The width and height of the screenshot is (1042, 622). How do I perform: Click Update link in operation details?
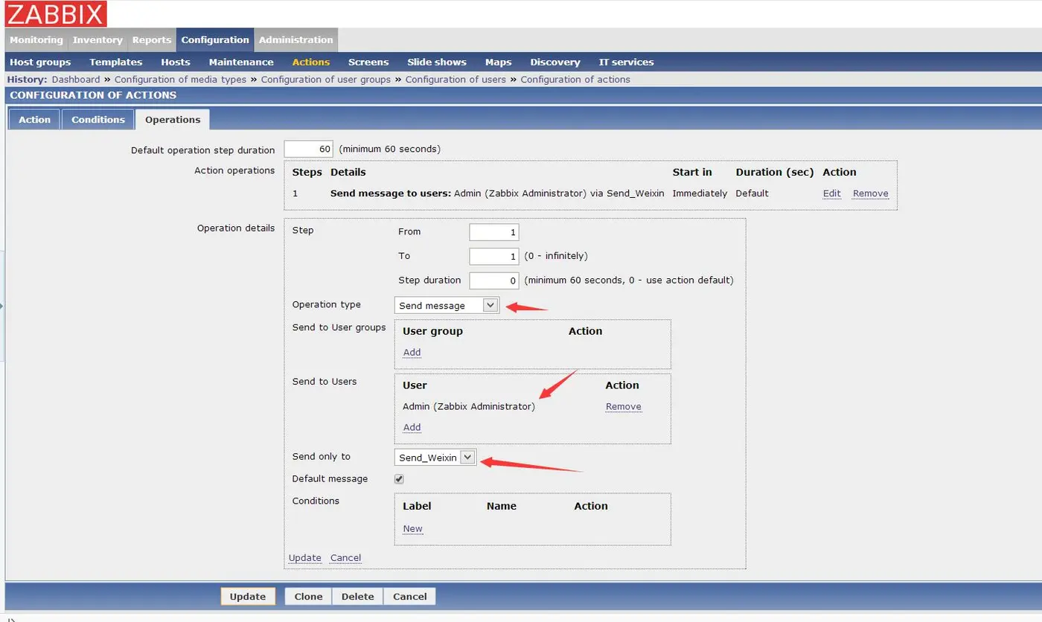[x=304, y=558]
